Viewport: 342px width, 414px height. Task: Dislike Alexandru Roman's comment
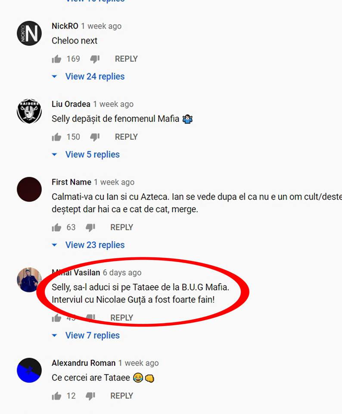90,396
